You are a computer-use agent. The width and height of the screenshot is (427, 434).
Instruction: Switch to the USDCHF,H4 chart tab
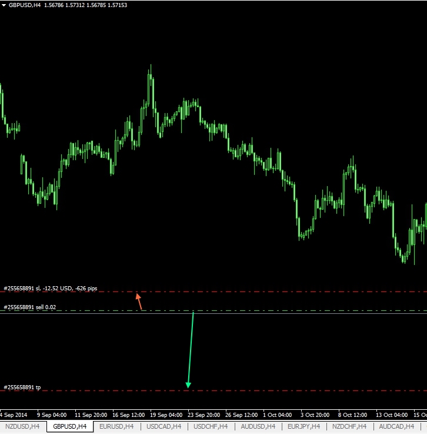click(211, 426)
